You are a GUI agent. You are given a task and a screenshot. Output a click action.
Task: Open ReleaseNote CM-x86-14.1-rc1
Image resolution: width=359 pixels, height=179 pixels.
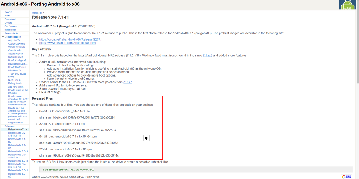pyautogui.click(x=17, y=134)
